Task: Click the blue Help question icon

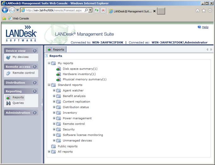Action: point(199,27)
